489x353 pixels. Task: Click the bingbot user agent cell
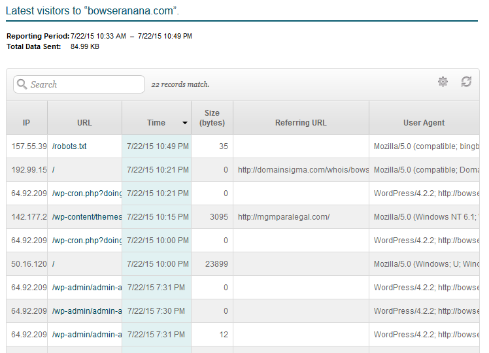pyautogui.click(x=425, y=146)
